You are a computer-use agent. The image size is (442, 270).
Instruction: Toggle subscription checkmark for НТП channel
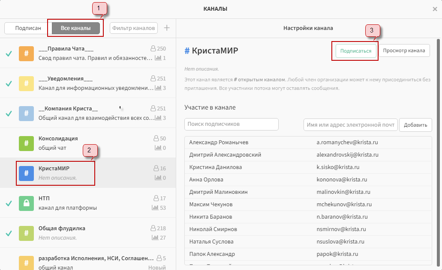tap(9, 203)
